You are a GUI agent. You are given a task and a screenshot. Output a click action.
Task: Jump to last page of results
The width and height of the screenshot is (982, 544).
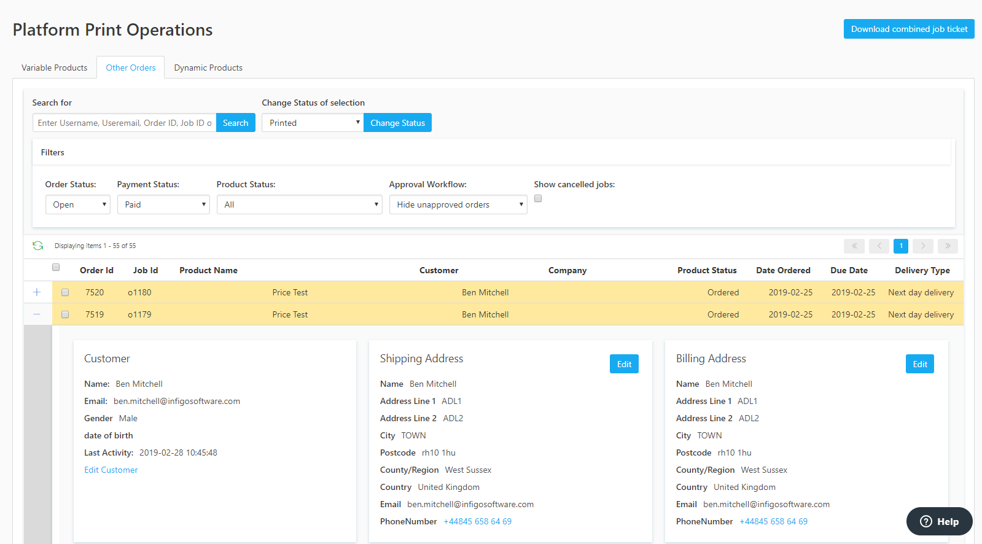click(x=947, y=246)
